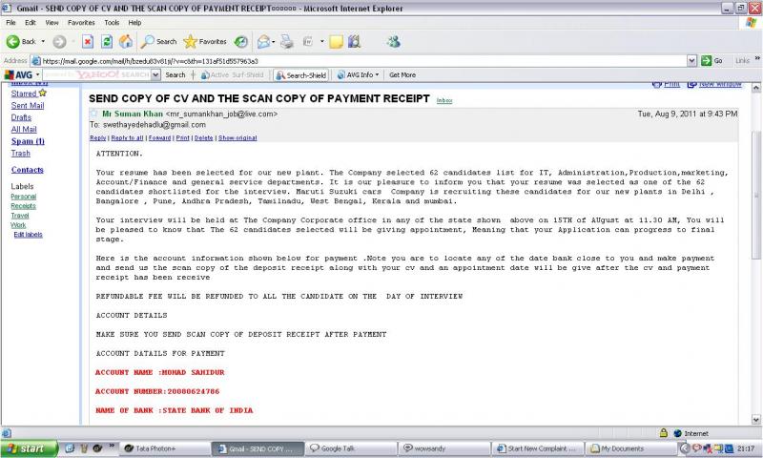Click the Delete link in message
Viewport: 763px width, 458px height.
pyautogui.click(x=203, y=138)
